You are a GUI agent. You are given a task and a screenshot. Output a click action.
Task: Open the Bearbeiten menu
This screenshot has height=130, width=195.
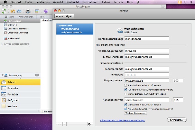43,2
